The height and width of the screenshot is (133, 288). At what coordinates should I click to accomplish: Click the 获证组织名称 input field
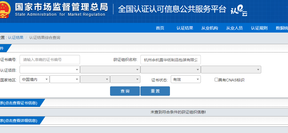[x=171, y=60]
